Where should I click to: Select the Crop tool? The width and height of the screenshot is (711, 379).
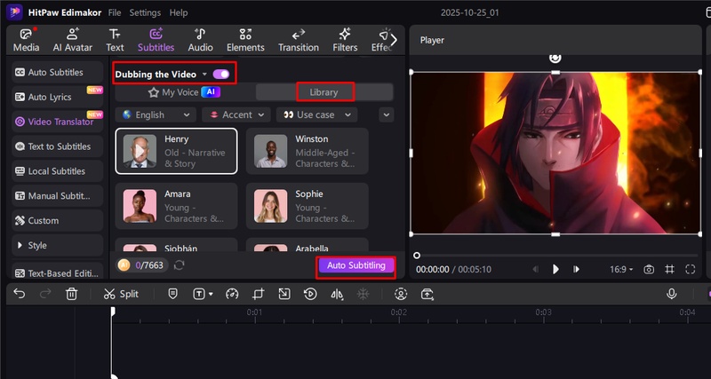[258, 294]
